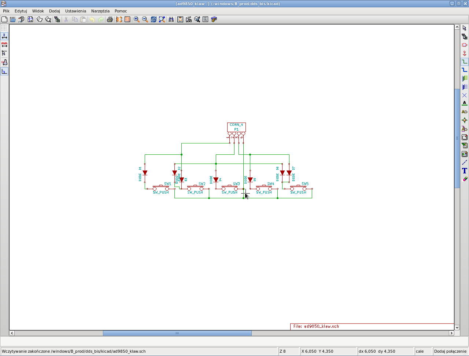Activate the delete items eraser tool
469x356 pixels.
[x=465, y=179]
